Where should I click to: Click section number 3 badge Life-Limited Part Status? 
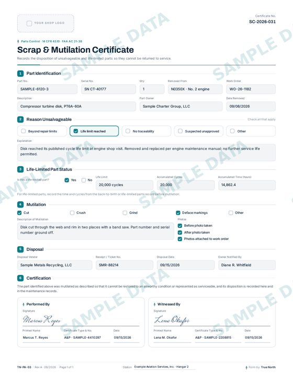click(20, 169)
